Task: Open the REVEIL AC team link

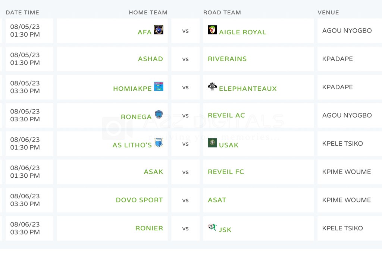Action: click(x=226, y=115)
